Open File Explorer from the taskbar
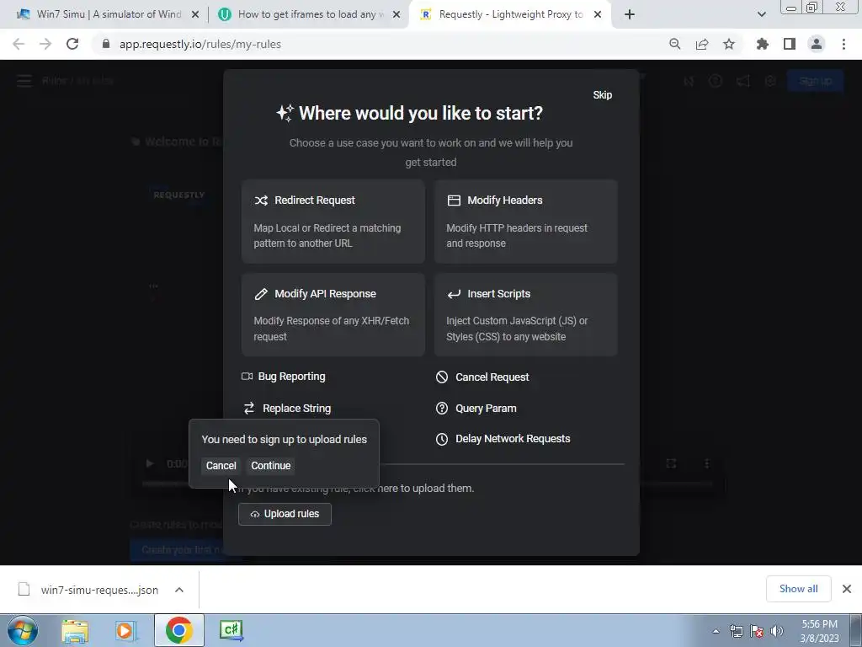 click(75, 631)
